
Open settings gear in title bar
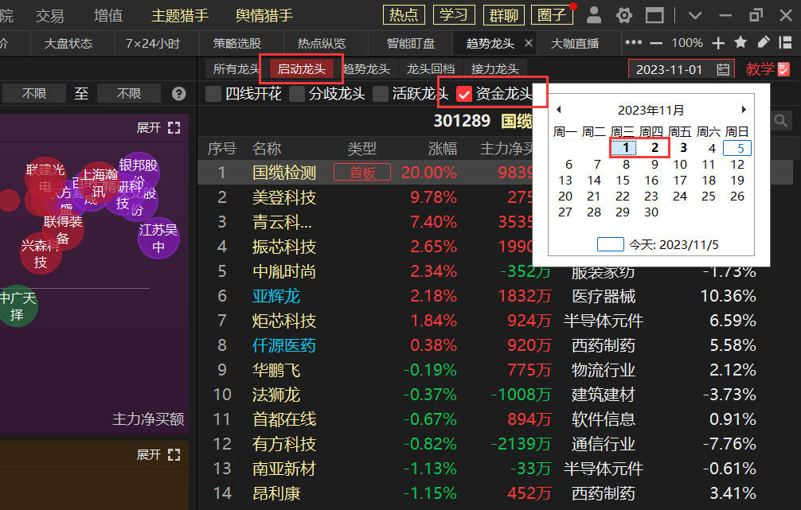[x=623, y=15]
